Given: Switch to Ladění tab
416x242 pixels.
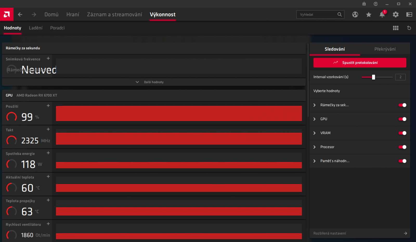Looking at the screenshot, I should pyautogui.click(x=36, y=28).
